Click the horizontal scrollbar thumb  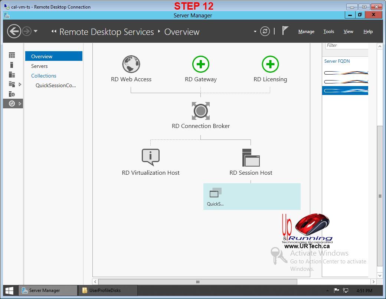(x=197, y=282)
